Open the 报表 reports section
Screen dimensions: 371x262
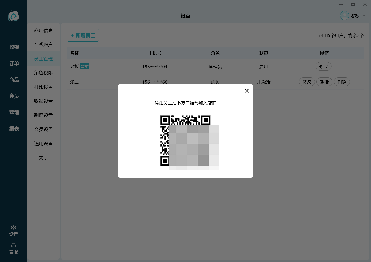pos(14,129)
